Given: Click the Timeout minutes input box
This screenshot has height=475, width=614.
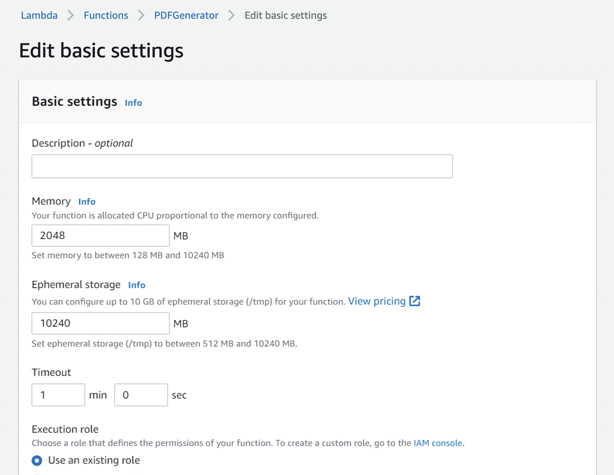Looking at the screenshot, I should click(x=58, y=395).
